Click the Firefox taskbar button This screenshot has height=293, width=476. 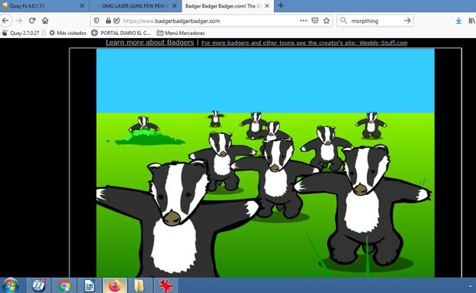pyautogui.click(x=114, y=285)
